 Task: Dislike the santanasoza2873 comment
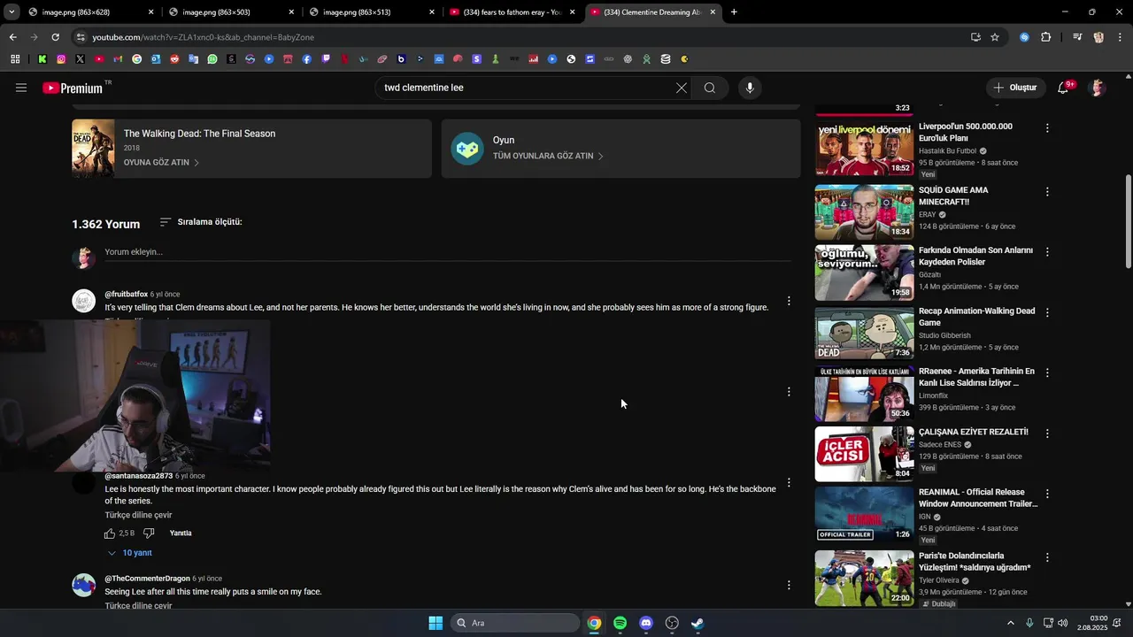point(149,533)
